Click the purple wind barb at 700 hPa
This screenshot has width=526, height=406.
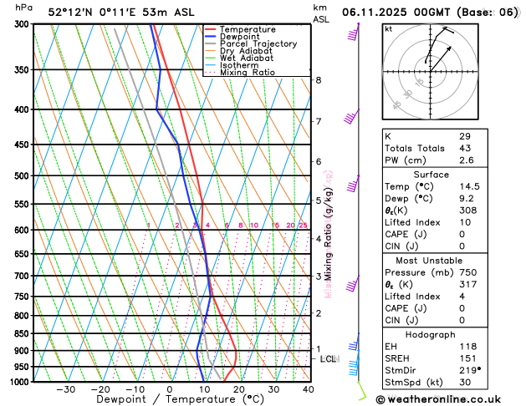(x=353, y=283)
